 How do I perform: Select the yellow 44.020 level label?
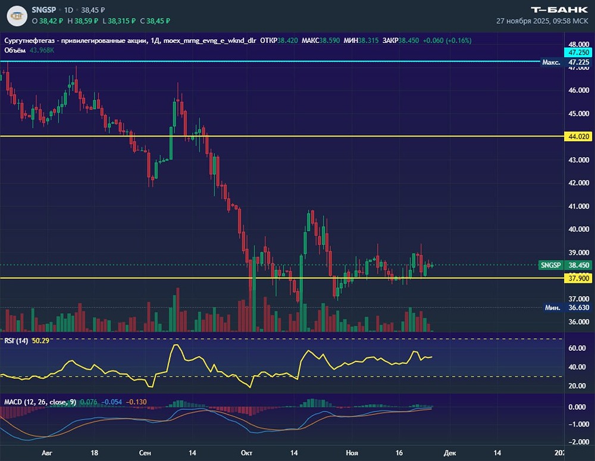(578, 136)
